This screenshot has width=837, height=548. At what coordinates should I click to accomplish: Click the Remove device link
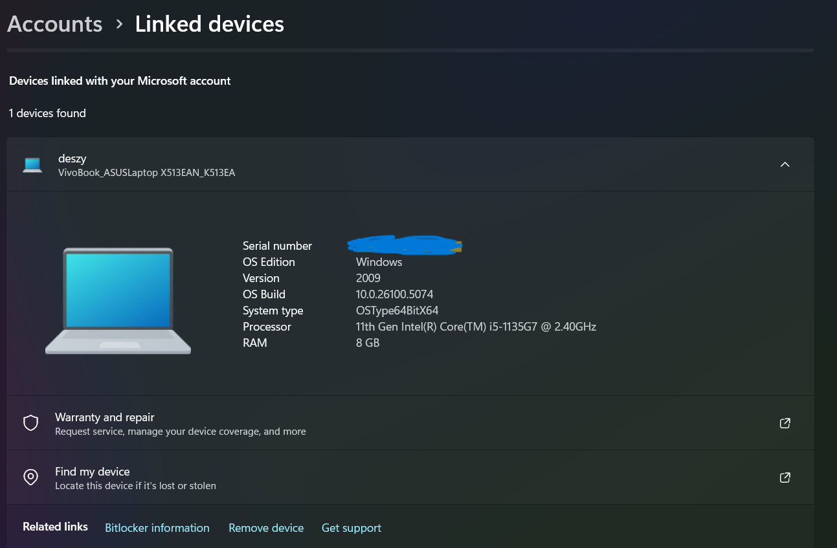click(x=266, y=528)
